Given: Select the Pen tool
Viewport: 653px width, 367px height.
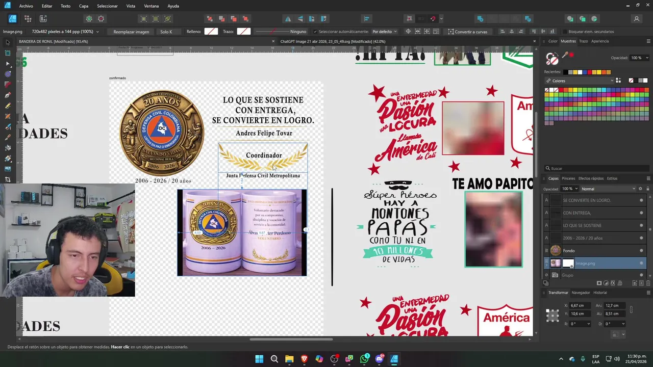Looking at the screenshot, I should coord(8,95).
